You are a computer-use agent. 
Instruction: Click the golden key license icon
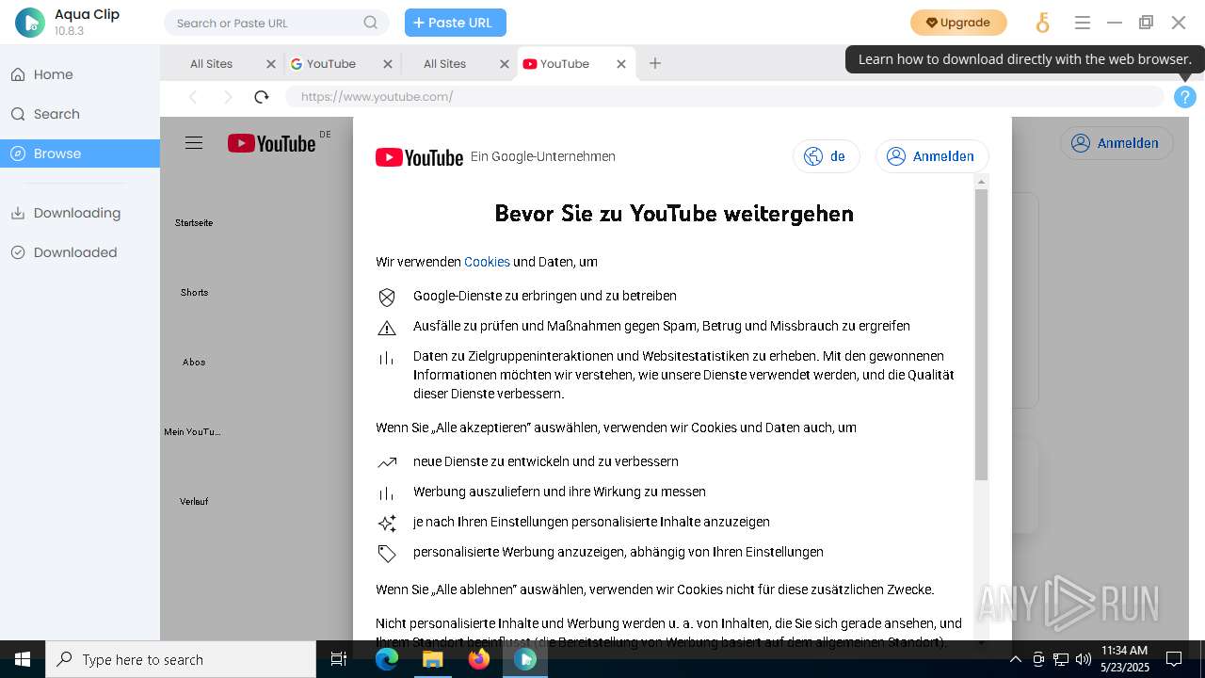[x=1042, y=23]
